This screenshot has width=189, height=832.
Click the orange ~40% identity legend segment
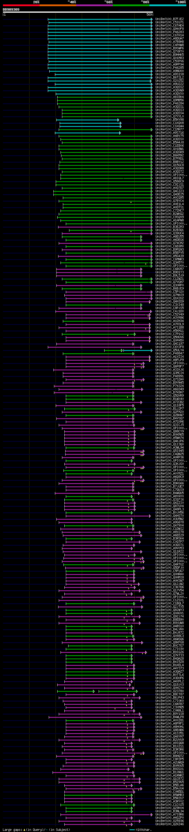[x=58, y=5]
